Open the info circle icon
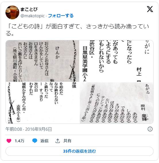Image resolution: width=159 pixels, height=163 pixels. click(150, 129)
